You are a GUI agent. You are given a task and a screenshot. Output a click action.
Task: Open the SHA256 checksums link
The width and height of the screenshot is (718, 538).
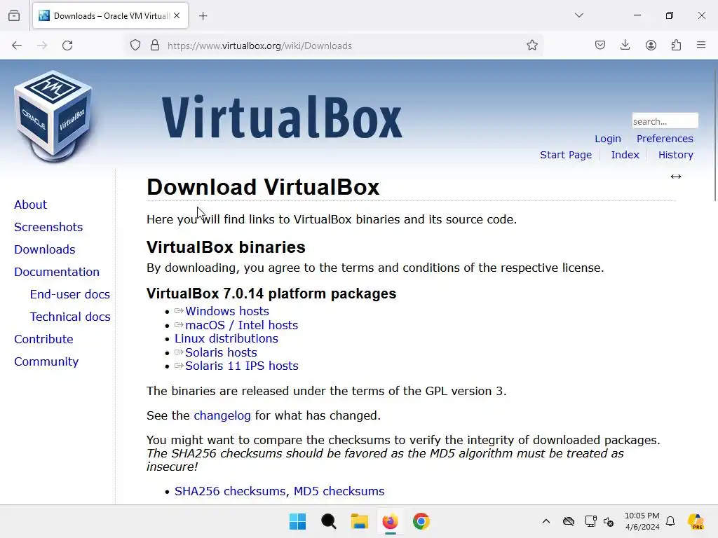[x=230, y=491]
